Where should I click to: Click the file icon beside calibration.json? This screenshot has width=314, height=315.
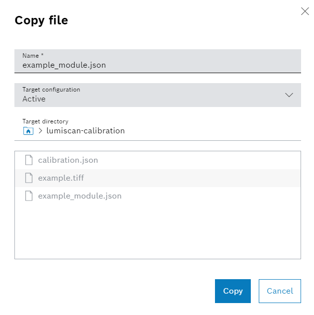[x=29, y=160]
